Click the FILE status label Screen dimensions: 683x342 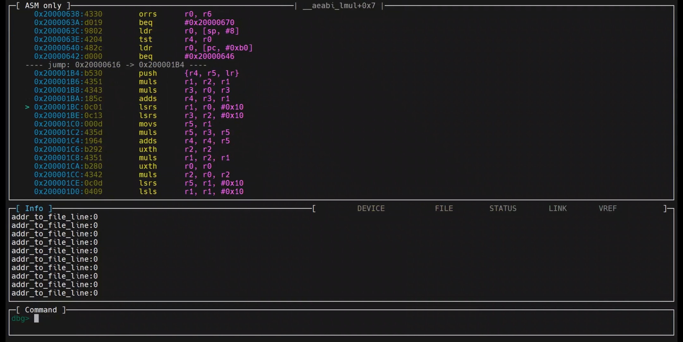pyautogui.click(x=444, y=208)
